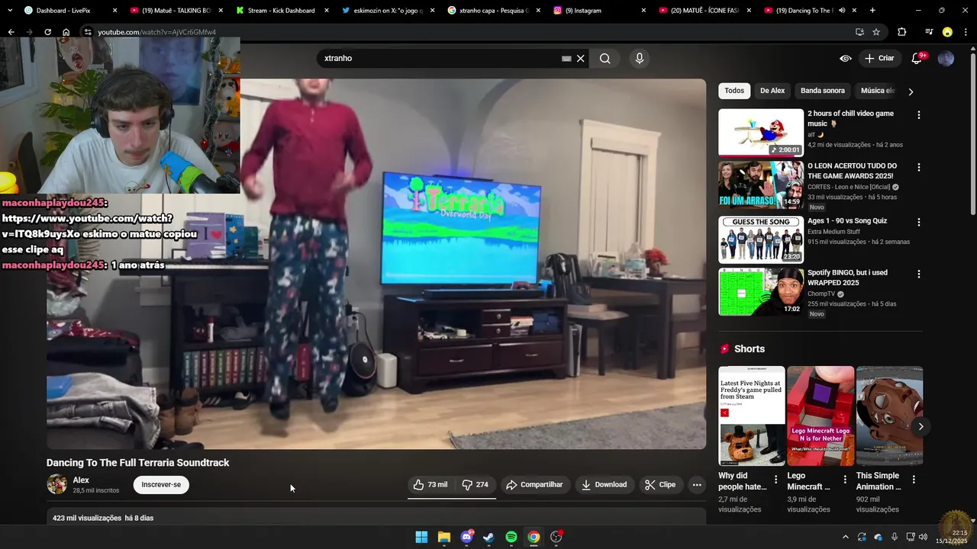The height and width of the screenshot is (549, 977).
Task: Open a new browser tab
Action: 872,11
